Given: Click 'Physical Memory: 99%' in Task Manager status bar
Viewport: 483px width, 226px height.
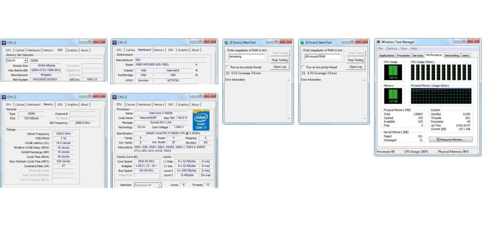Looking at the screenshot, I should tap(453, 152).
